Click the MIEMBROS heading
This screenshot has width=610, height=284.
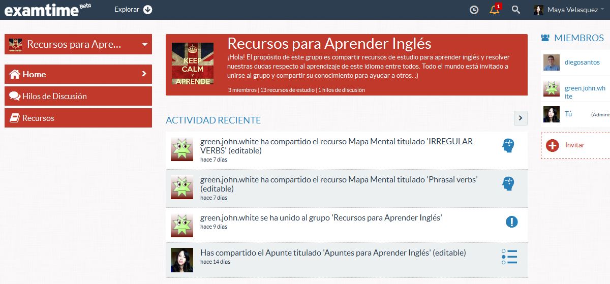pos(579,38)
